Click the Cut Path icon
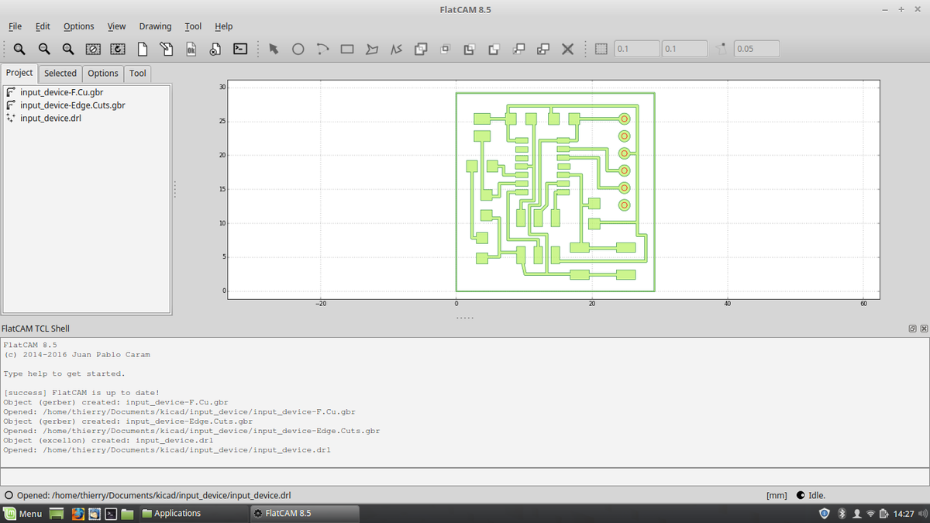This screenshot has width=930, height=523. pyautogui.click(x=494, y=49)
